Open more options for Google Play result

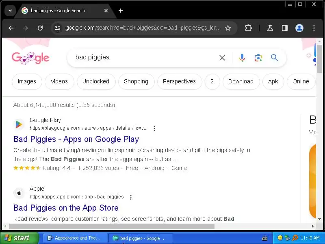point(154,129)
